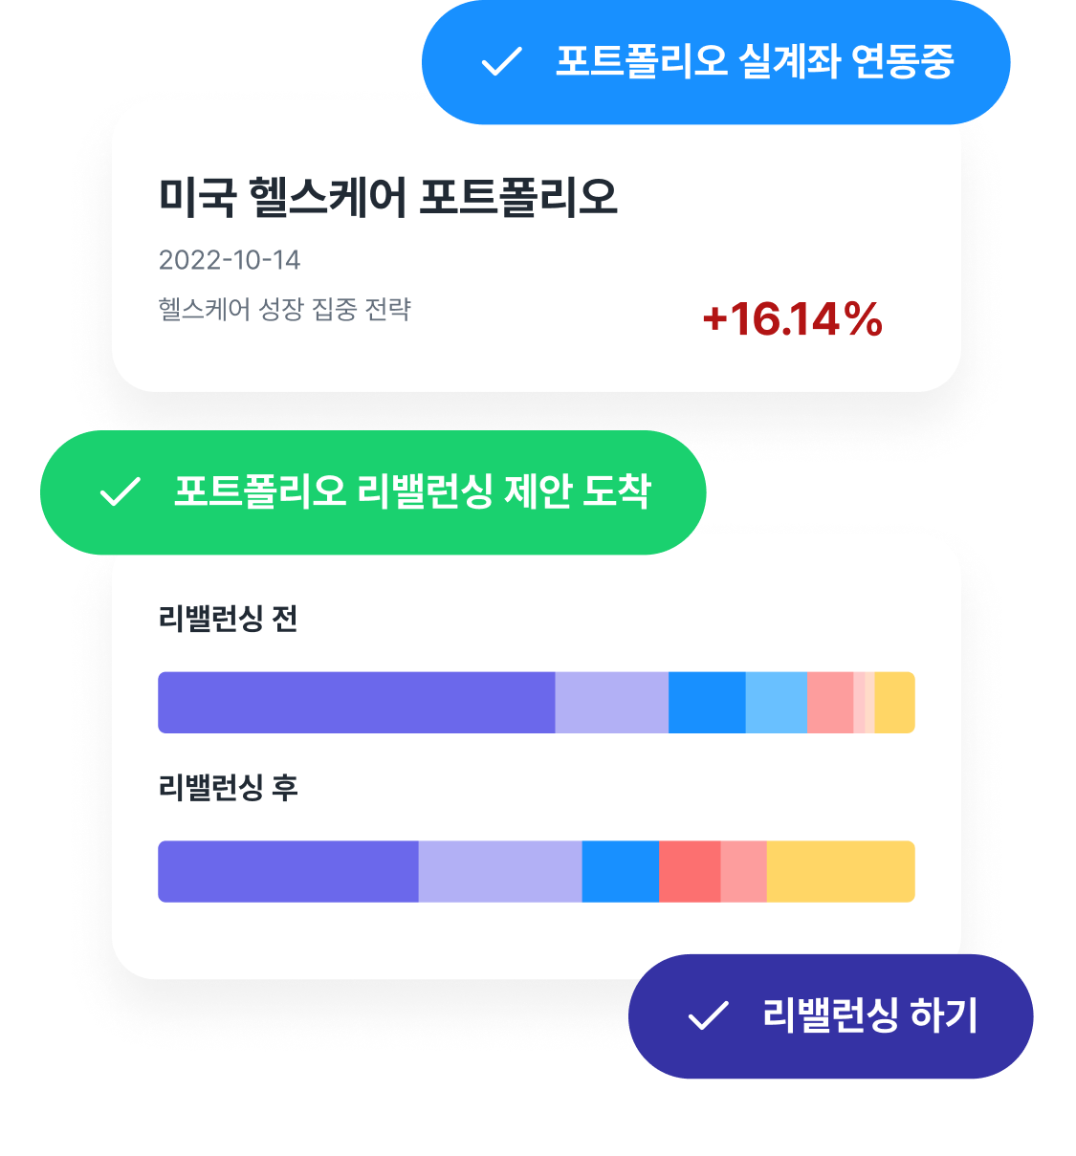This screenshot has width=1076, height=1156.
Task: Select light purple segment in 리밸런싱 전 bar
Action: (612, 703)
